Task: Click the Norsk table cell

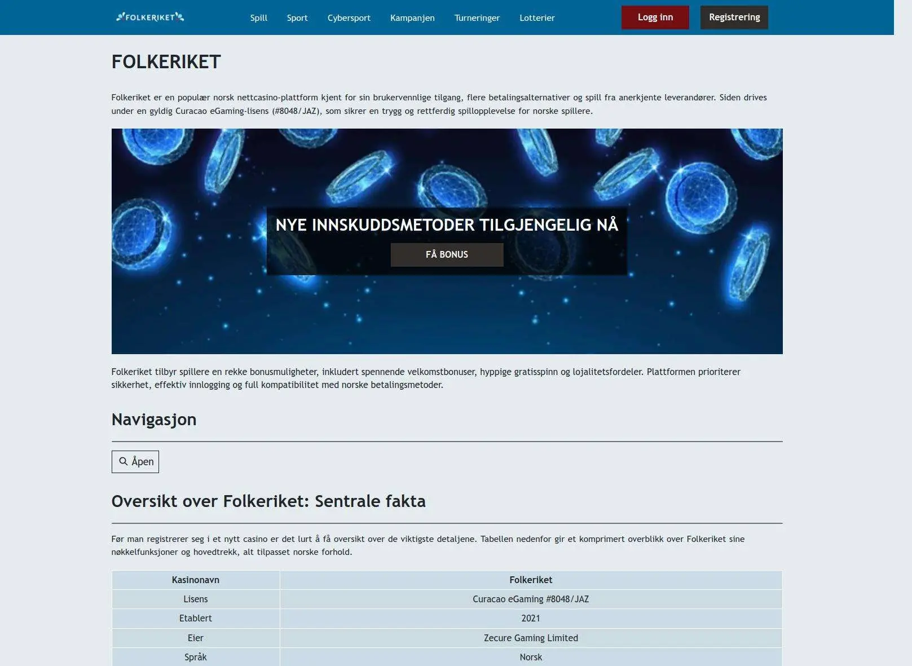Action: pos(531,657)
